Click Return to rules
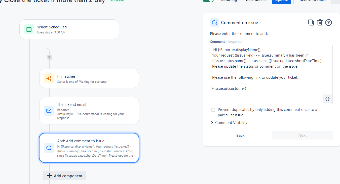The image size is (340, 184). pyautogui.click(x=312, y=1)
